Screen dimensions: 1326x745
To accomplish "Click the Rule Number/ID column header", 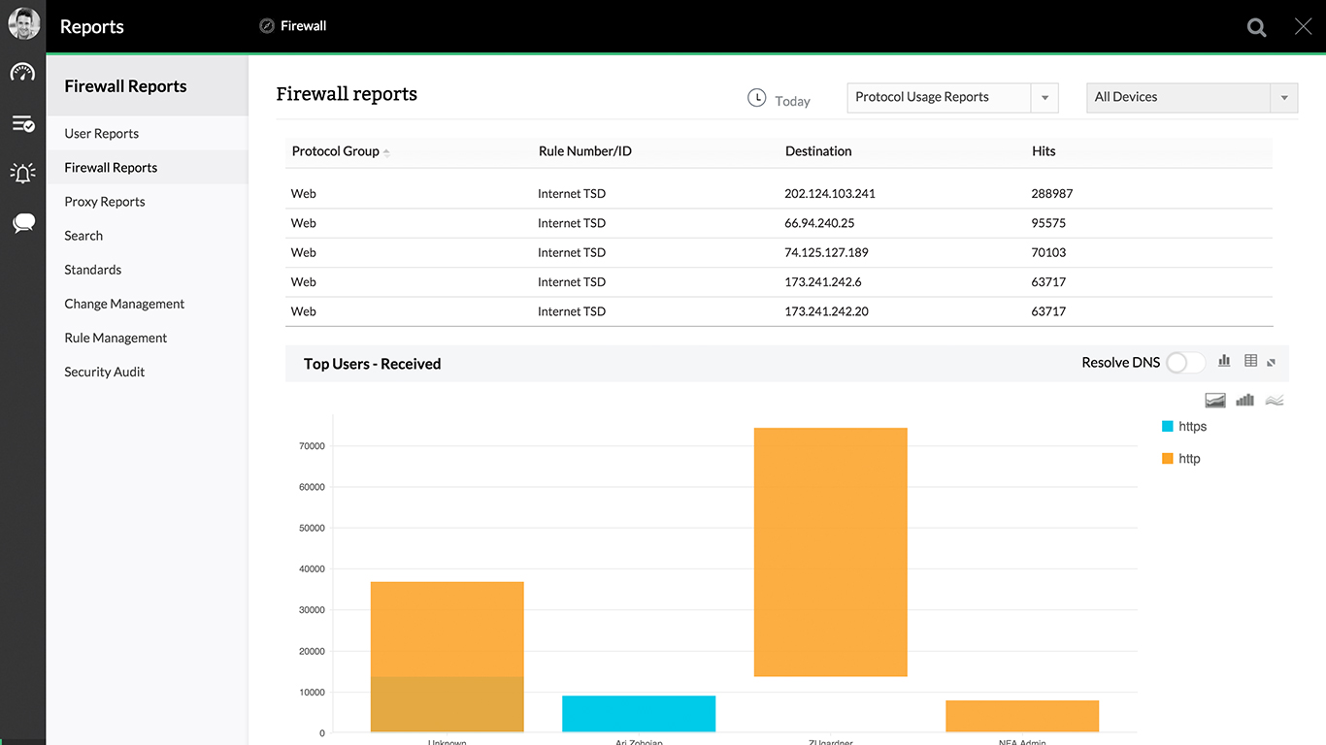I will click(x=585, y=151).
